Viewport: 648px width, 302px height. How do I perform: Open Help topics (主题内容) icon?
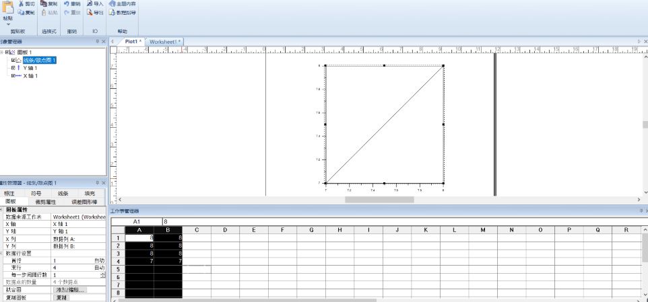click(112, 4)
